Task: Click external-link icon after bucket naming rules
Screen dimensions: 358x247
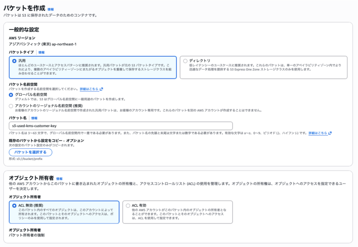Action: point(330,133)
